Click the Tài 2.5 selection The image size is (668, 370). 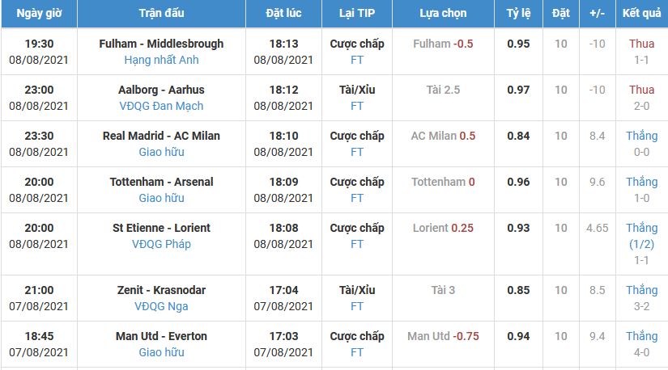coord(443,90)
